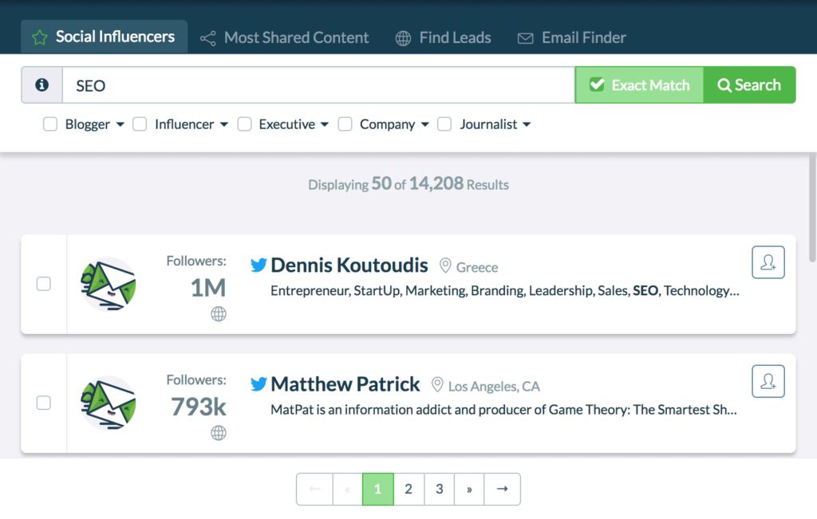
Task: Click Dennis Koutoudis bio text
Action: pos(505,290)
